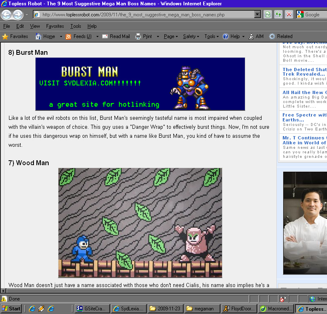
Task: Click the '7) Wood Man' heading
Action: [29, 163]
